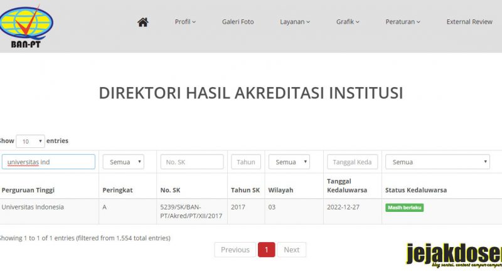Sort by Wilayah column header
The width and height of the screenshot is (502, 279).
point(280,190)
